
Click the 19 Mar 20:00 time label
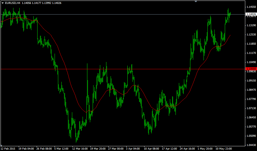tap(98, 149)
